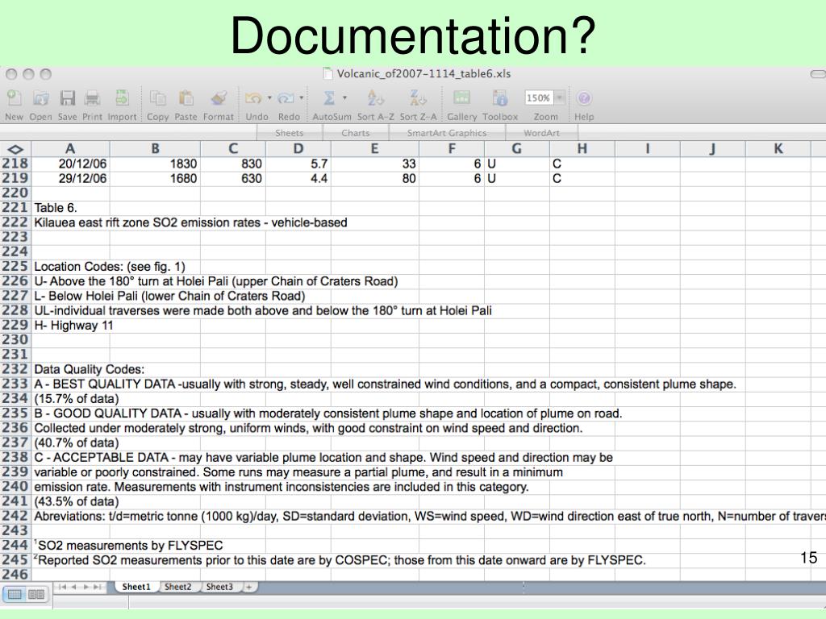Click the Undo icon
This screenshot has height=619, width=826.
point(253,98)
